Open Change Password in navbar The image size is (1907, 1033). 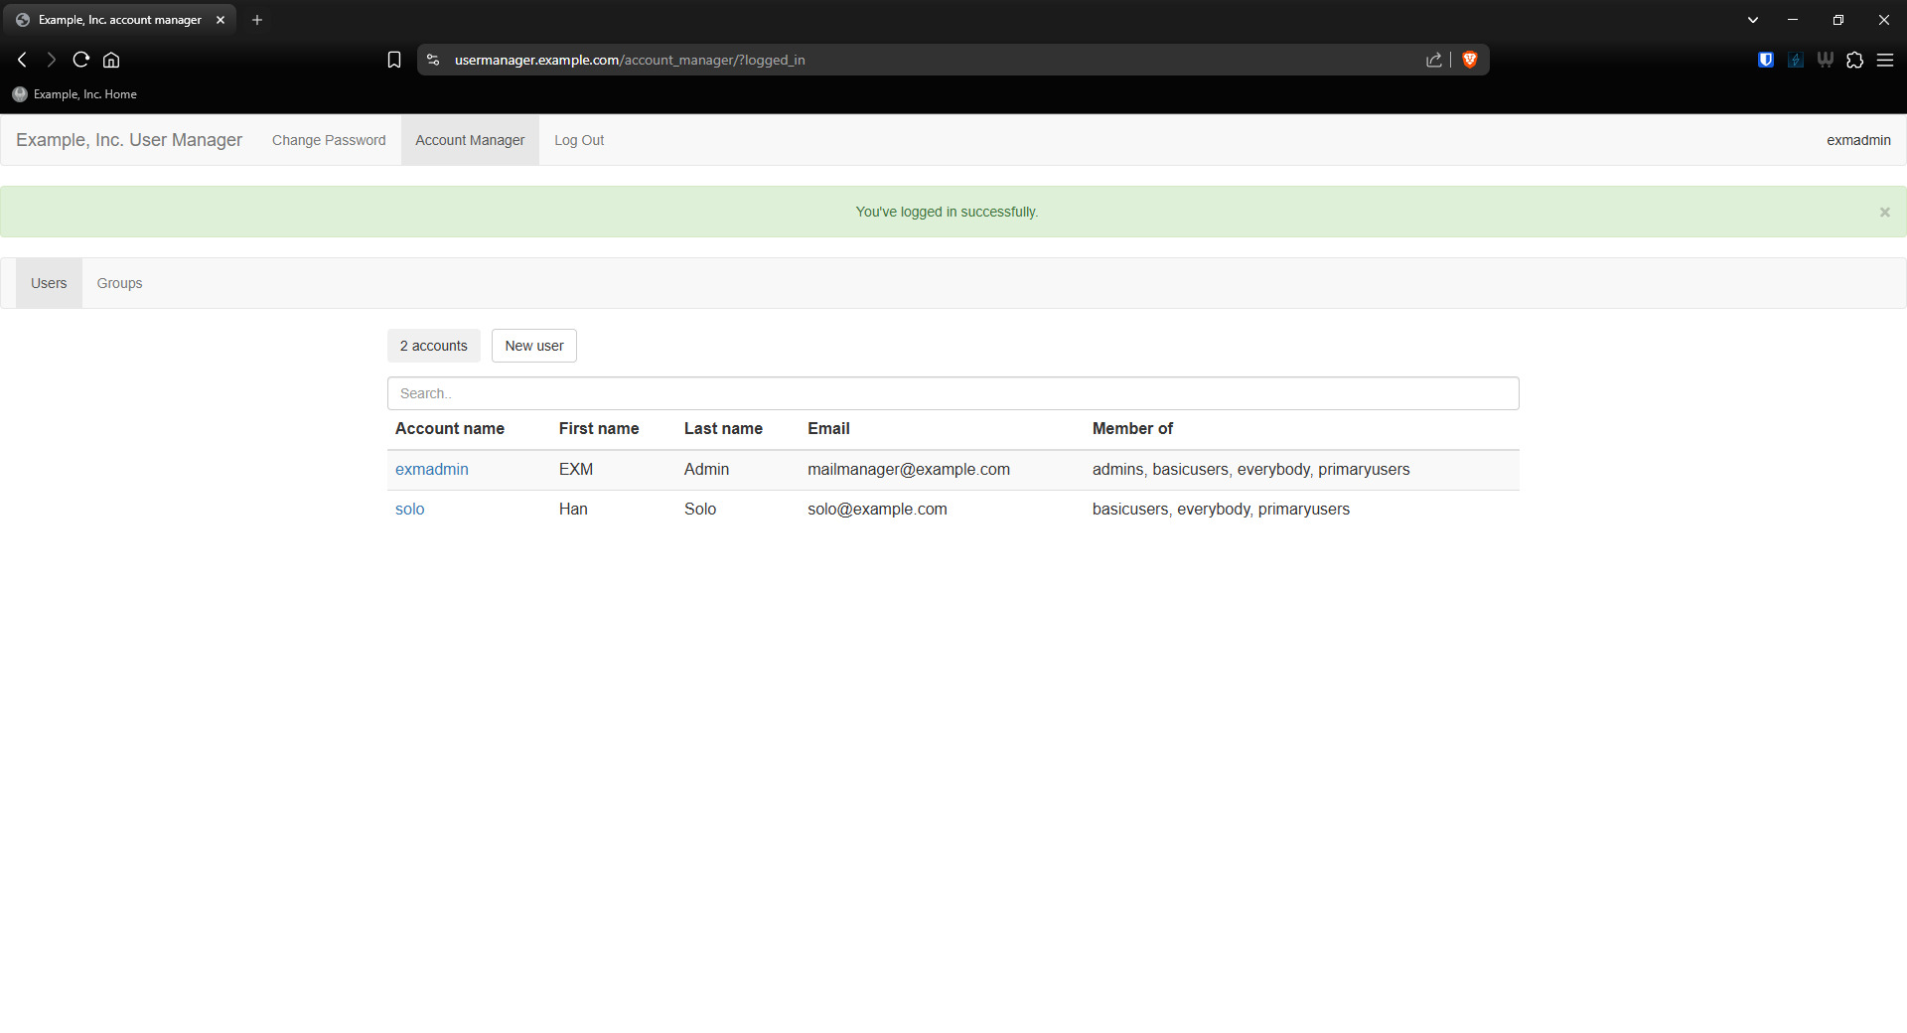tap(329, 140)
